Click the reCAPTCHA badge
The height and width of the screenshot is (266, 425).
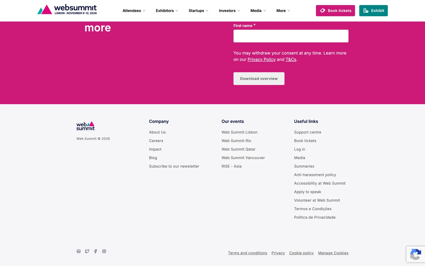click(416, 254)
